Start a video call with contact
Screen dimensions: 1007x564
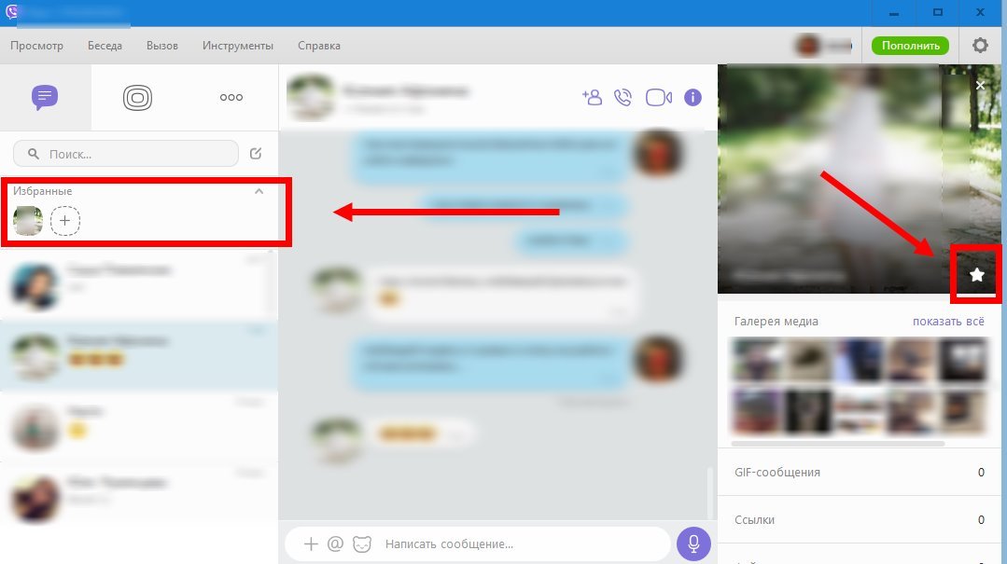point(659,97)
